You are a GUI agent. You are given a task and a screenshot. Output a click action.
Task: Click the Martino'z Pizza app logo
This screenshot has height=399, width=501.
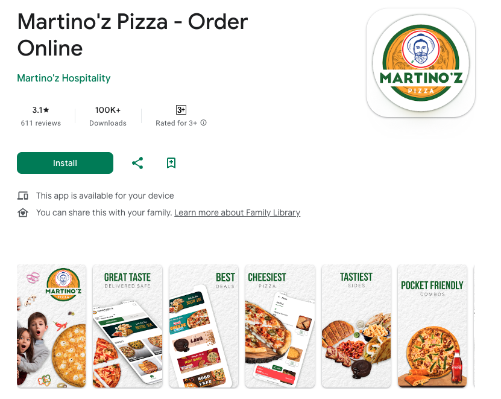[420, 63]
